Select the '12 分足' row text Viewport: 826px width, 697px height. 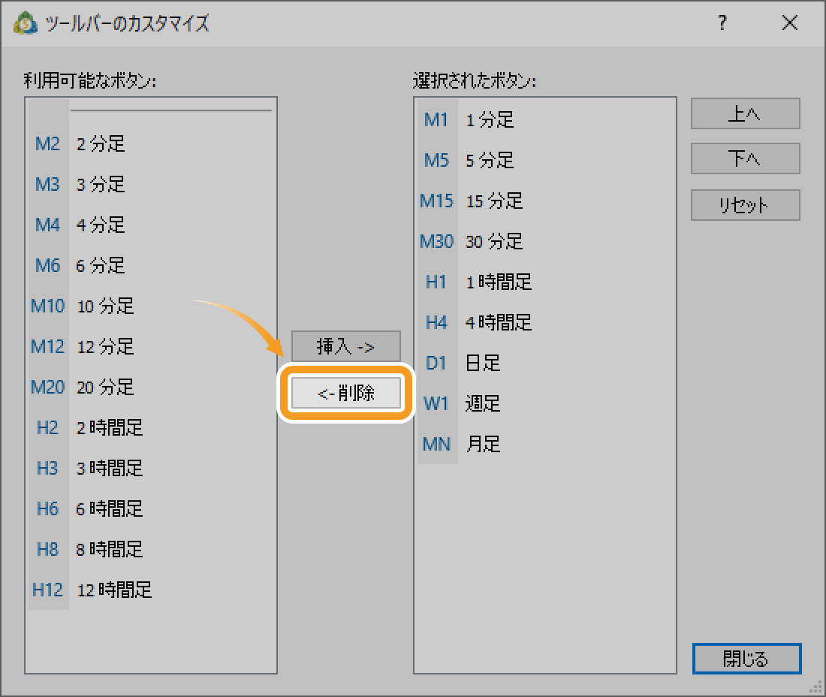pos(105,347)
